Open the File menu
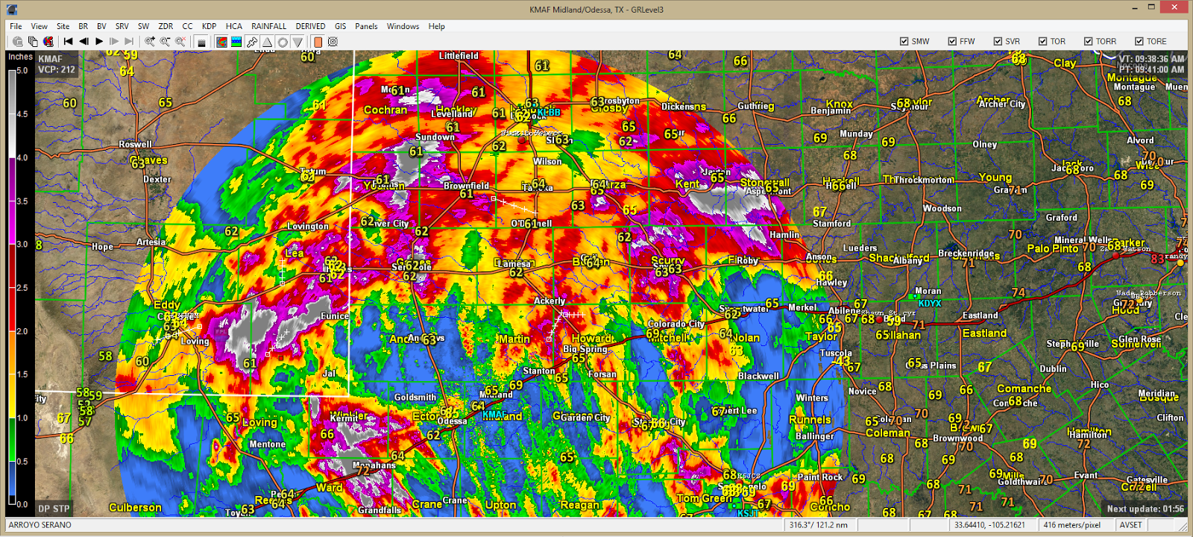Screen dimensions: 1193x537 16,26
